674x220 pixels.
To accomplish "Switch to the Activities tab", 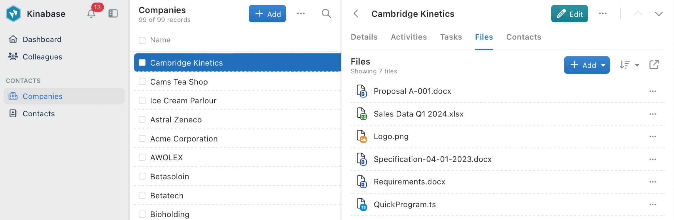I will click(409, 37).
